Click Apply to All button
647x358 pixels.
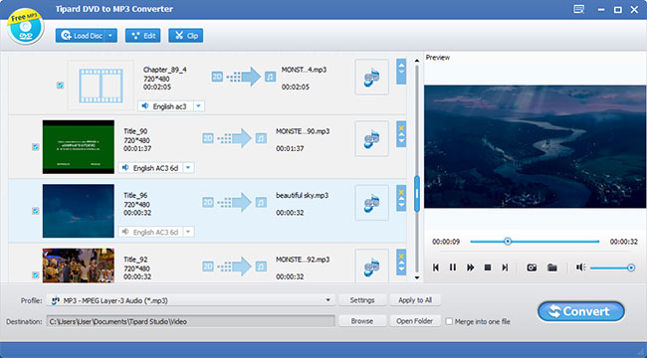[x=415, y=300]
